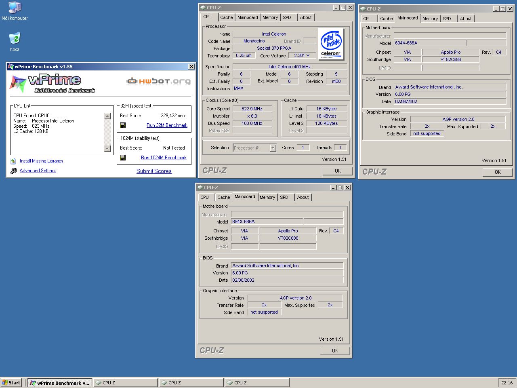Select the second CPU-Z taskbar button
The image size is (517, 388).
[191, 383]
